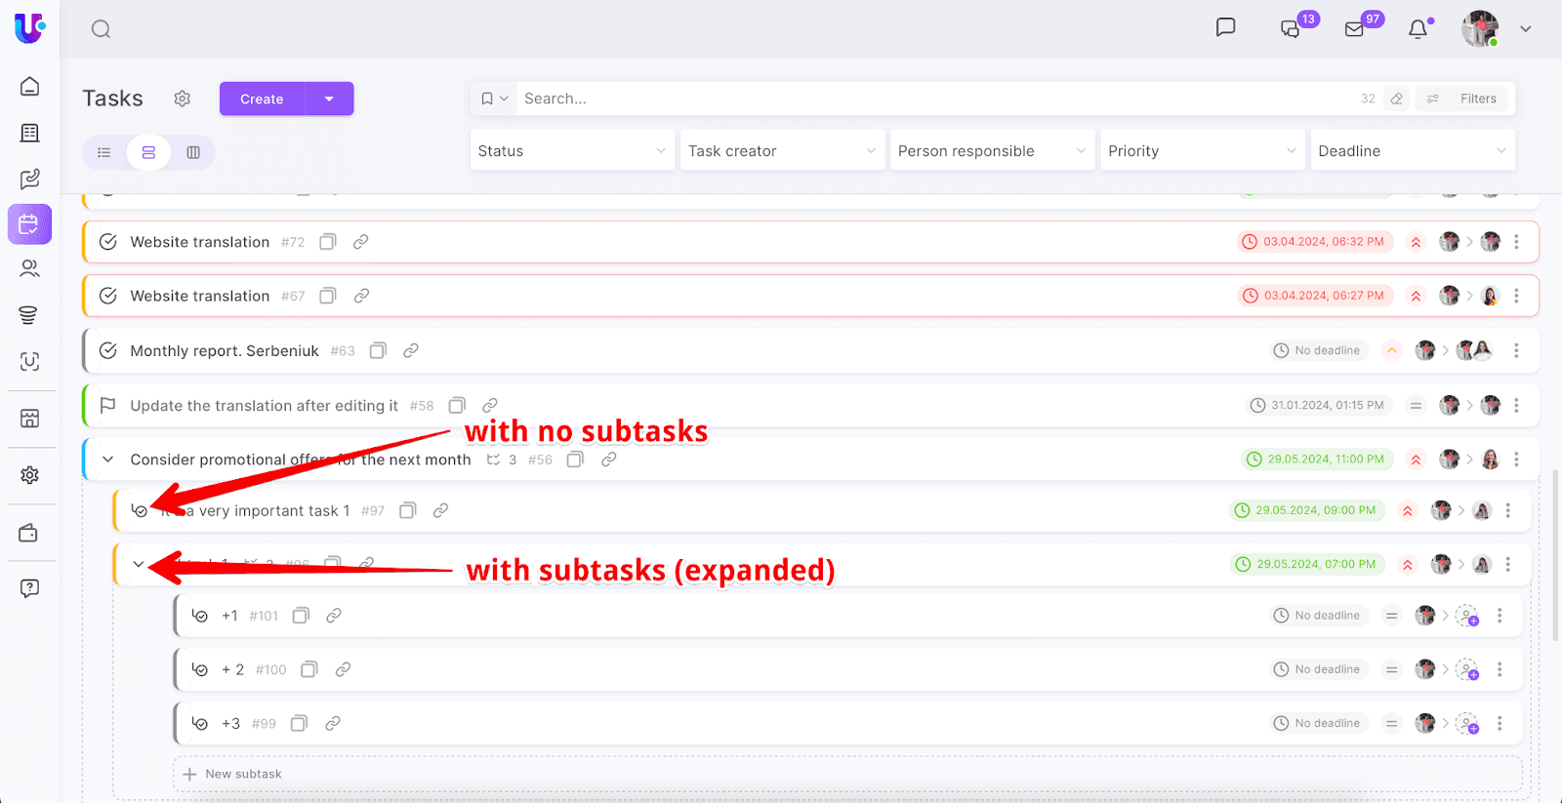Screen dimensions: 1562x803
Task: Mark Website translation #72 as complete
Action: tap(108, 242)
